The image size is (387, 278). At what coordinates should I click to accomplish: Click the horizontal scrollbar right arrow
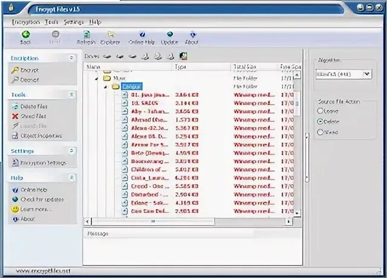289,222
